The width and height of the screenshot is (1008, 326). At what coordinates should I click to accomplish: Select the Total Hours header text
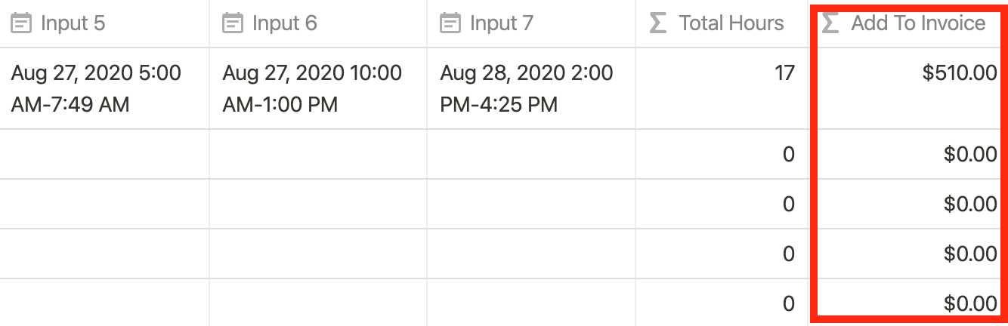pos(731,23)
